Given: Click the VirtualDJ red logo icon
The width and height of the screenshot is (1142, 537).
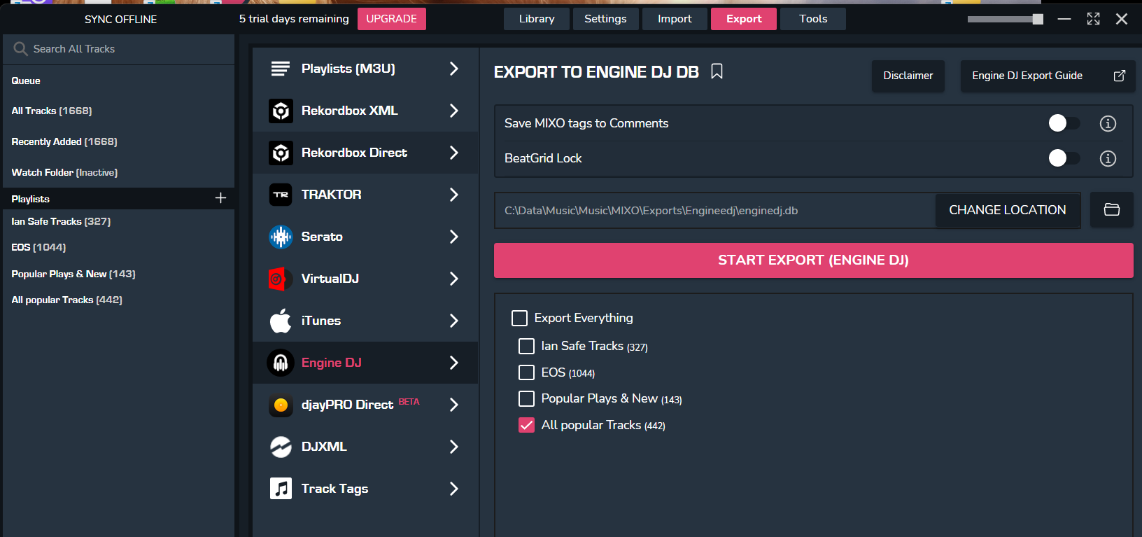Looking at the screenshot, I should tap(279, 279).
